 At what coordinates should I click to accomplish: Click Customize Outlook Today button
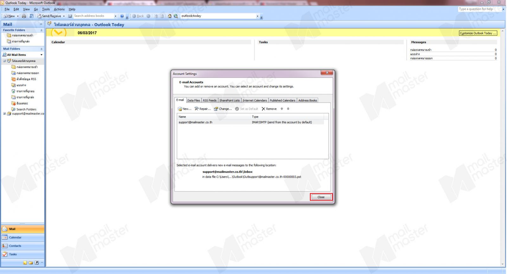click(x=478, y=33)
